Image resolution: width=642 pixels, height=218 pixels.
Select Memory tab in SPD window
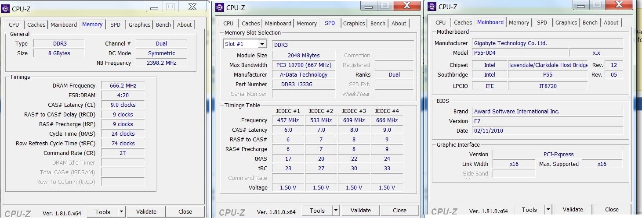coord(307,24)
